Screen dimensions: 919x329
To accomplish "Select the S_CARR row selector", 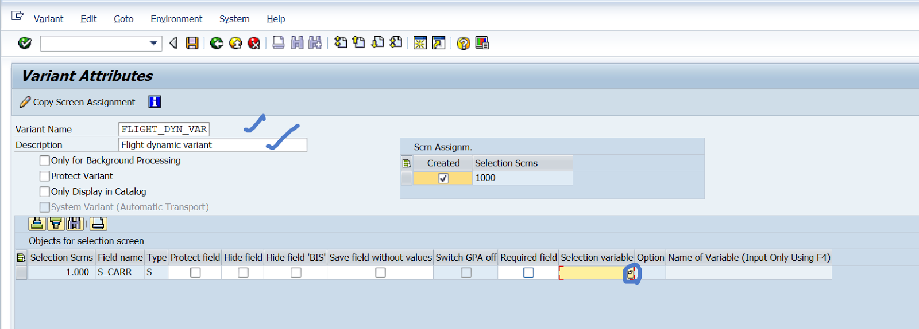I will coord(21,273).
